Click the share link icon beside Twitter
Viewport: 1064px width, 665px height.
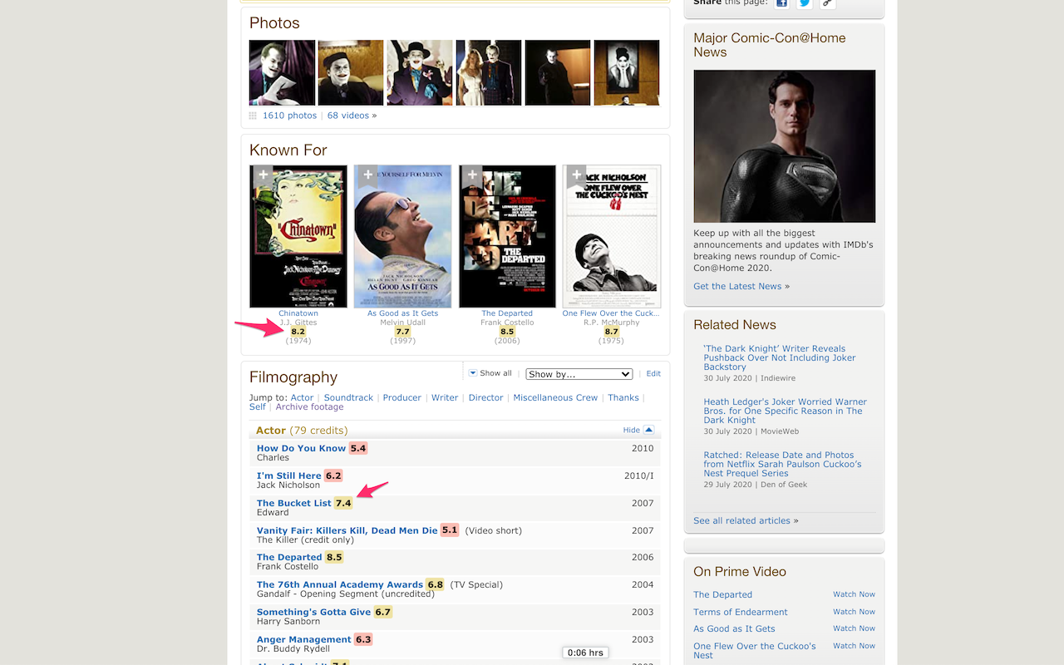pyautogui.click(x=826, y=3)
